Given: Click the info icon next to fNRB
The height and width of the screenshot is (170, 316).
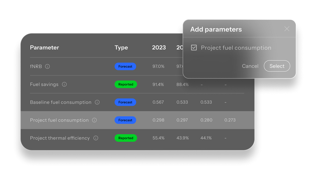Looking at the screenshot, I should coord(47,67).
